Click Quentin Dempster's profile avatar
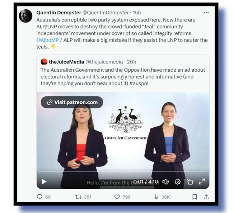Screen dimensions: 234x213 (x=25, y=16)
